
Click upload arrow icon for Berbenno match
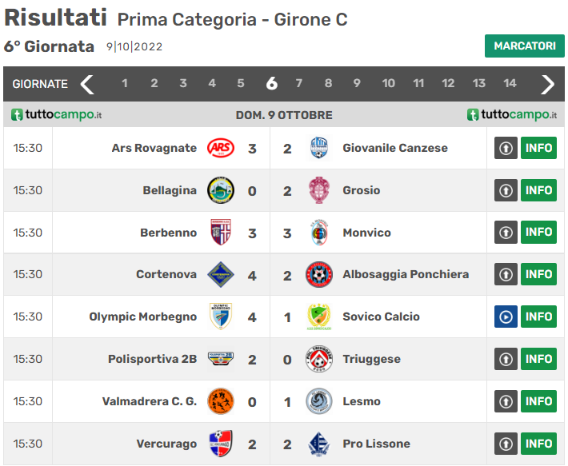pyautogui.click(x=506, y=233)
